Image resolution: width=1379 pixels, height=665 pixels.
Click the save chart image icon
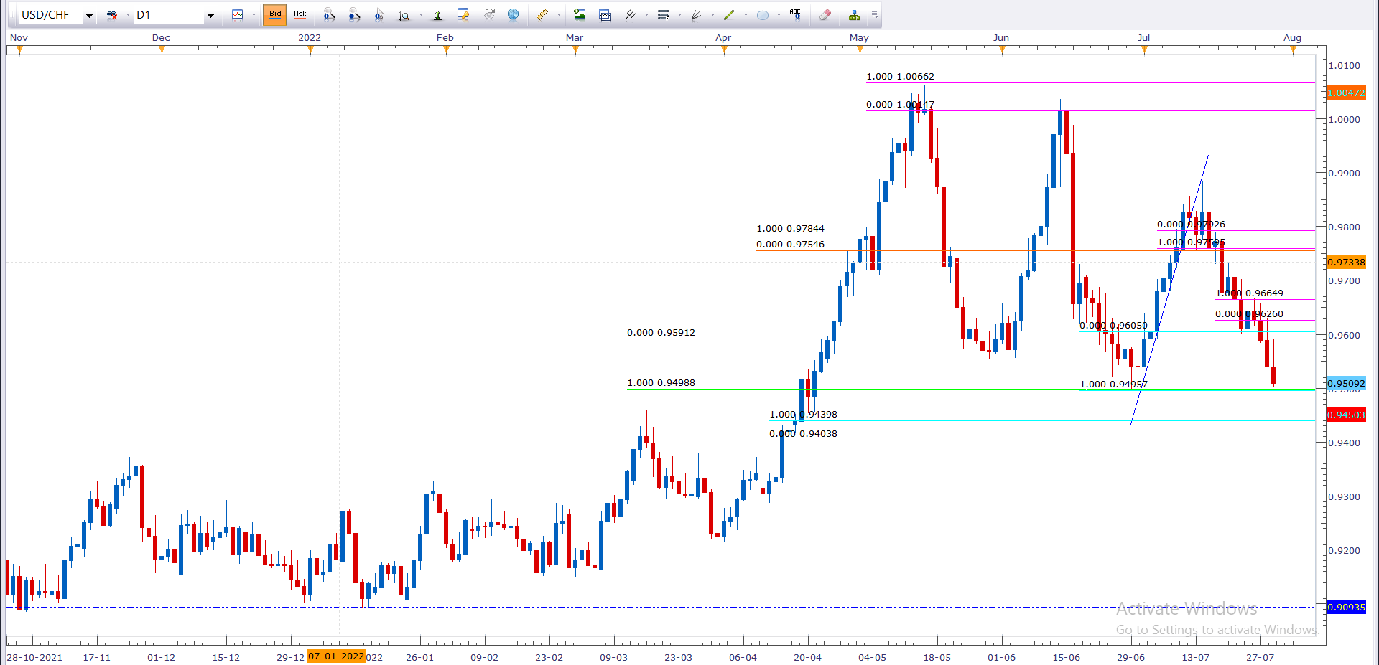(x=580, y=15)
